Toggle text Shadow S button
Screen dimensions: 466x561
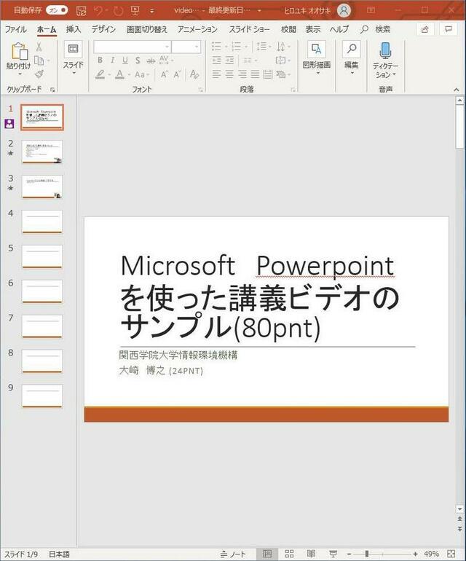pos(138,60)
